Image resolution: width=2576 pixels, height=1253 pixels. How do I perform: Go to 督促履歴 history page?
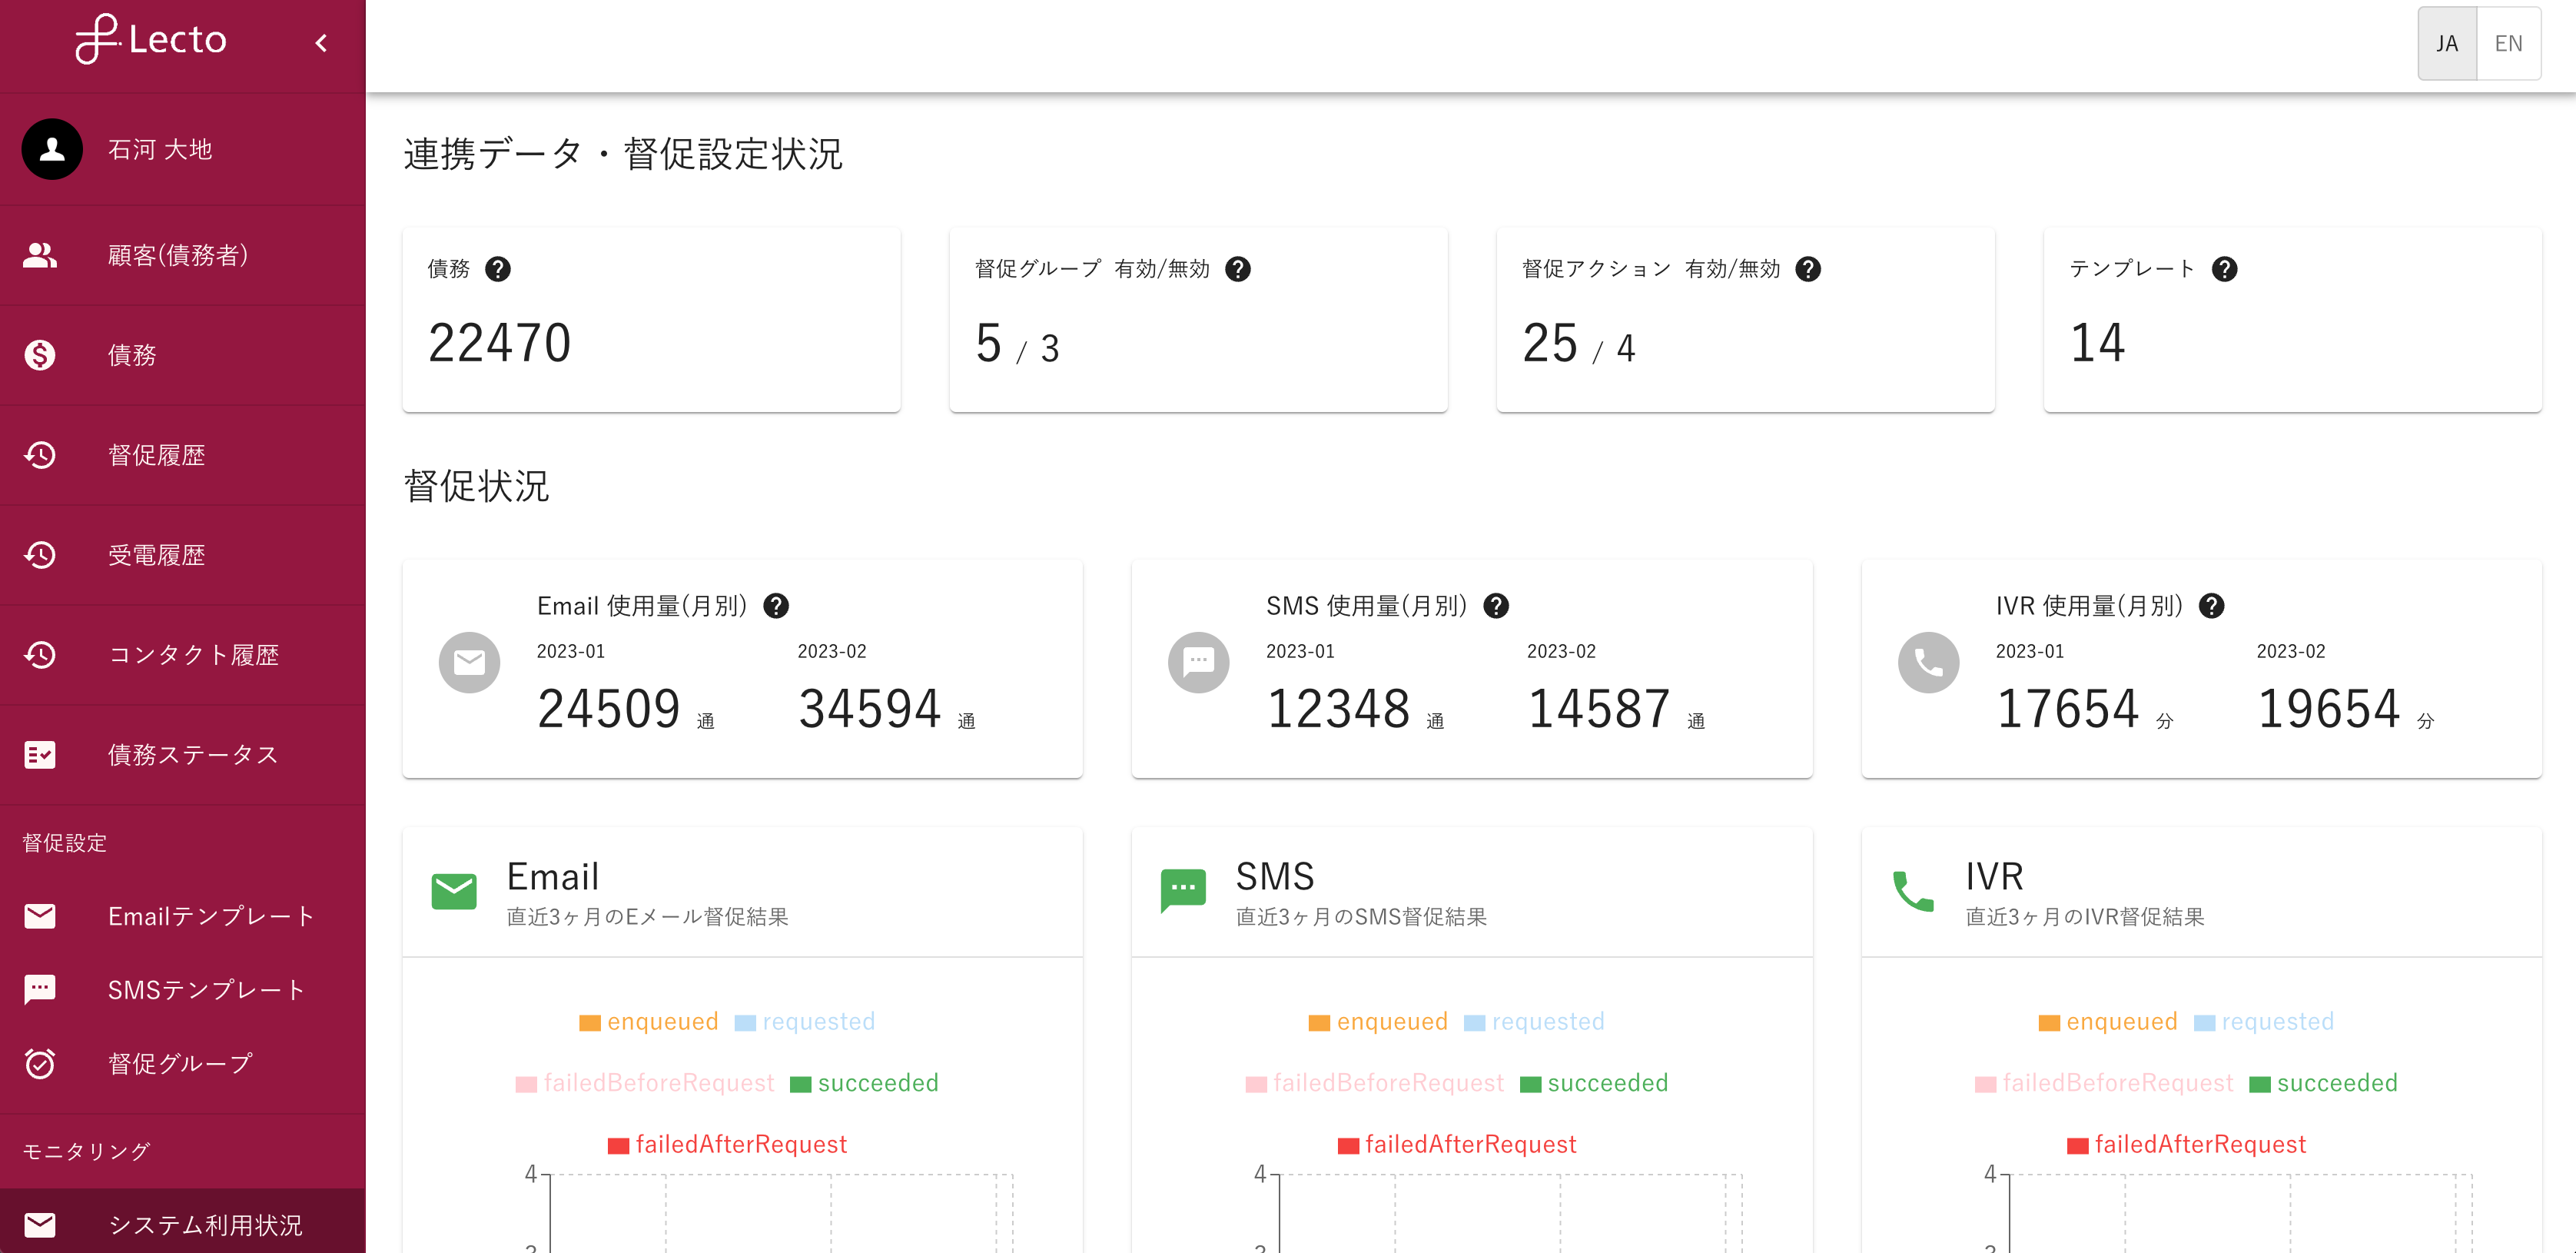pyautogui.click(x=183, y=455)
